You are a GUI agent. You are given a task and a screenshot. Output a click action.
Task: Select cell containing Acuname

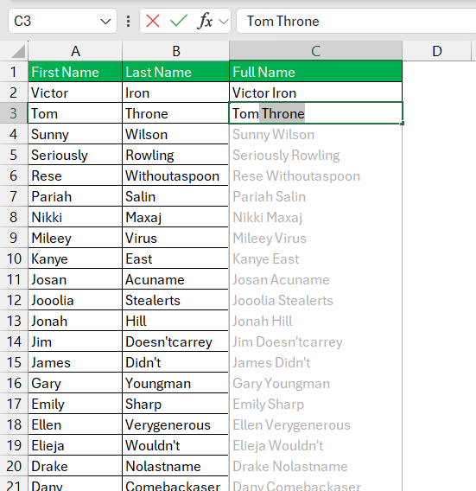pyautogui.click(x=175, y=279)
